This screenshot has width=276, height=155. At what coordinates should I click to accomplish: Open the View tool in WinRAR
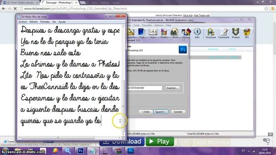pos(153,33)
